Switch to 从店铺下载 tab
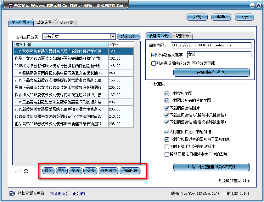Viewport: 264px width, 202px height. [x=159, y=36]
